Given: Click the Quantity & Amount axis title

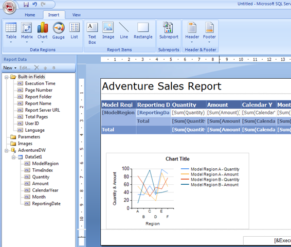Looking at the screenshot, I should tap(115, 189).
